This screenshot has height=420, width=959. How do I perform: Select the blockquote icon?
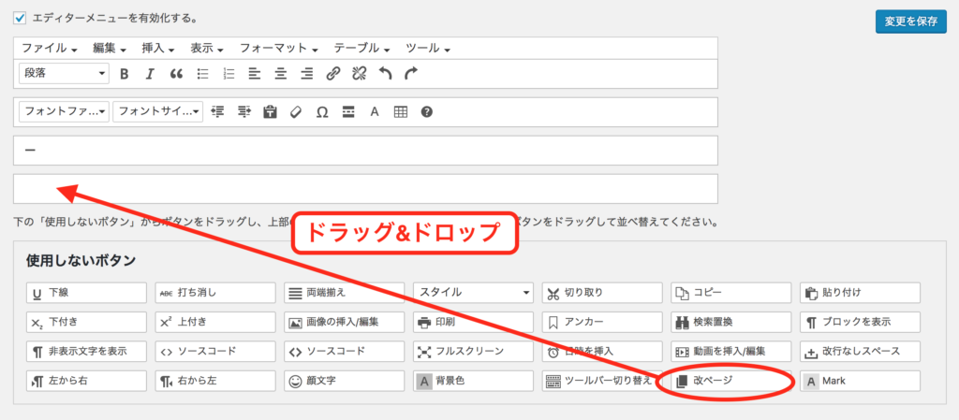(175, 73)
